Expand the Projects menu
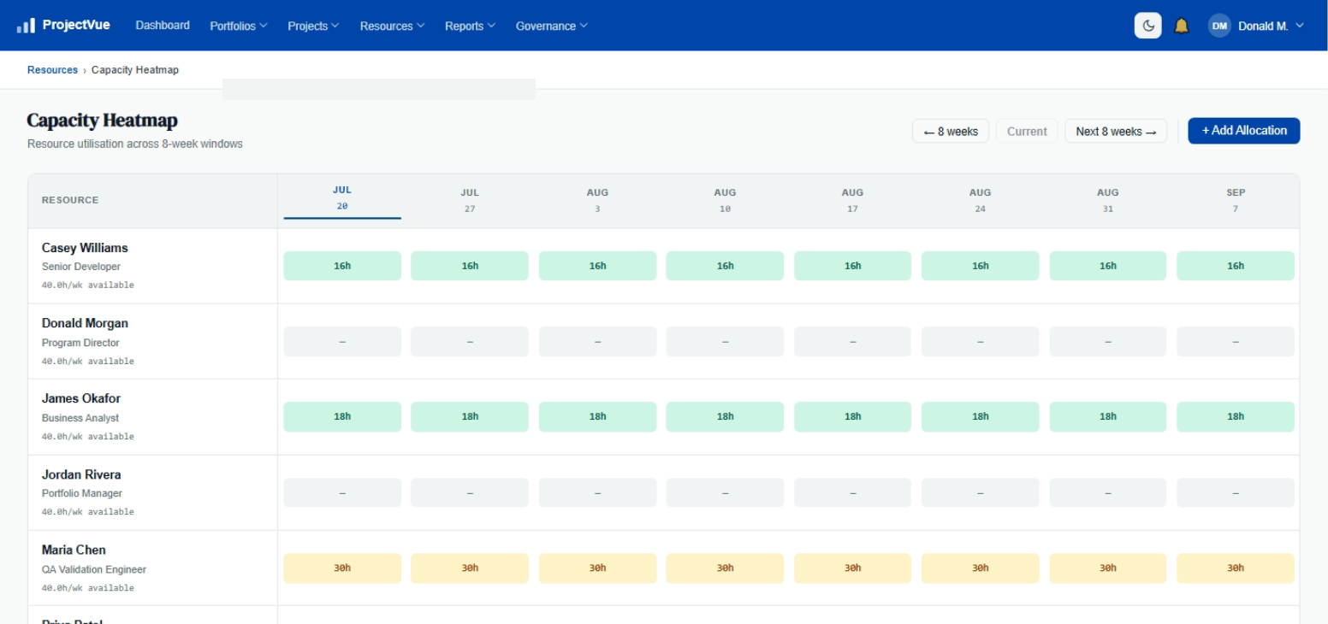The height and width of the screenshot is (624, 1328). click(313, 26)
